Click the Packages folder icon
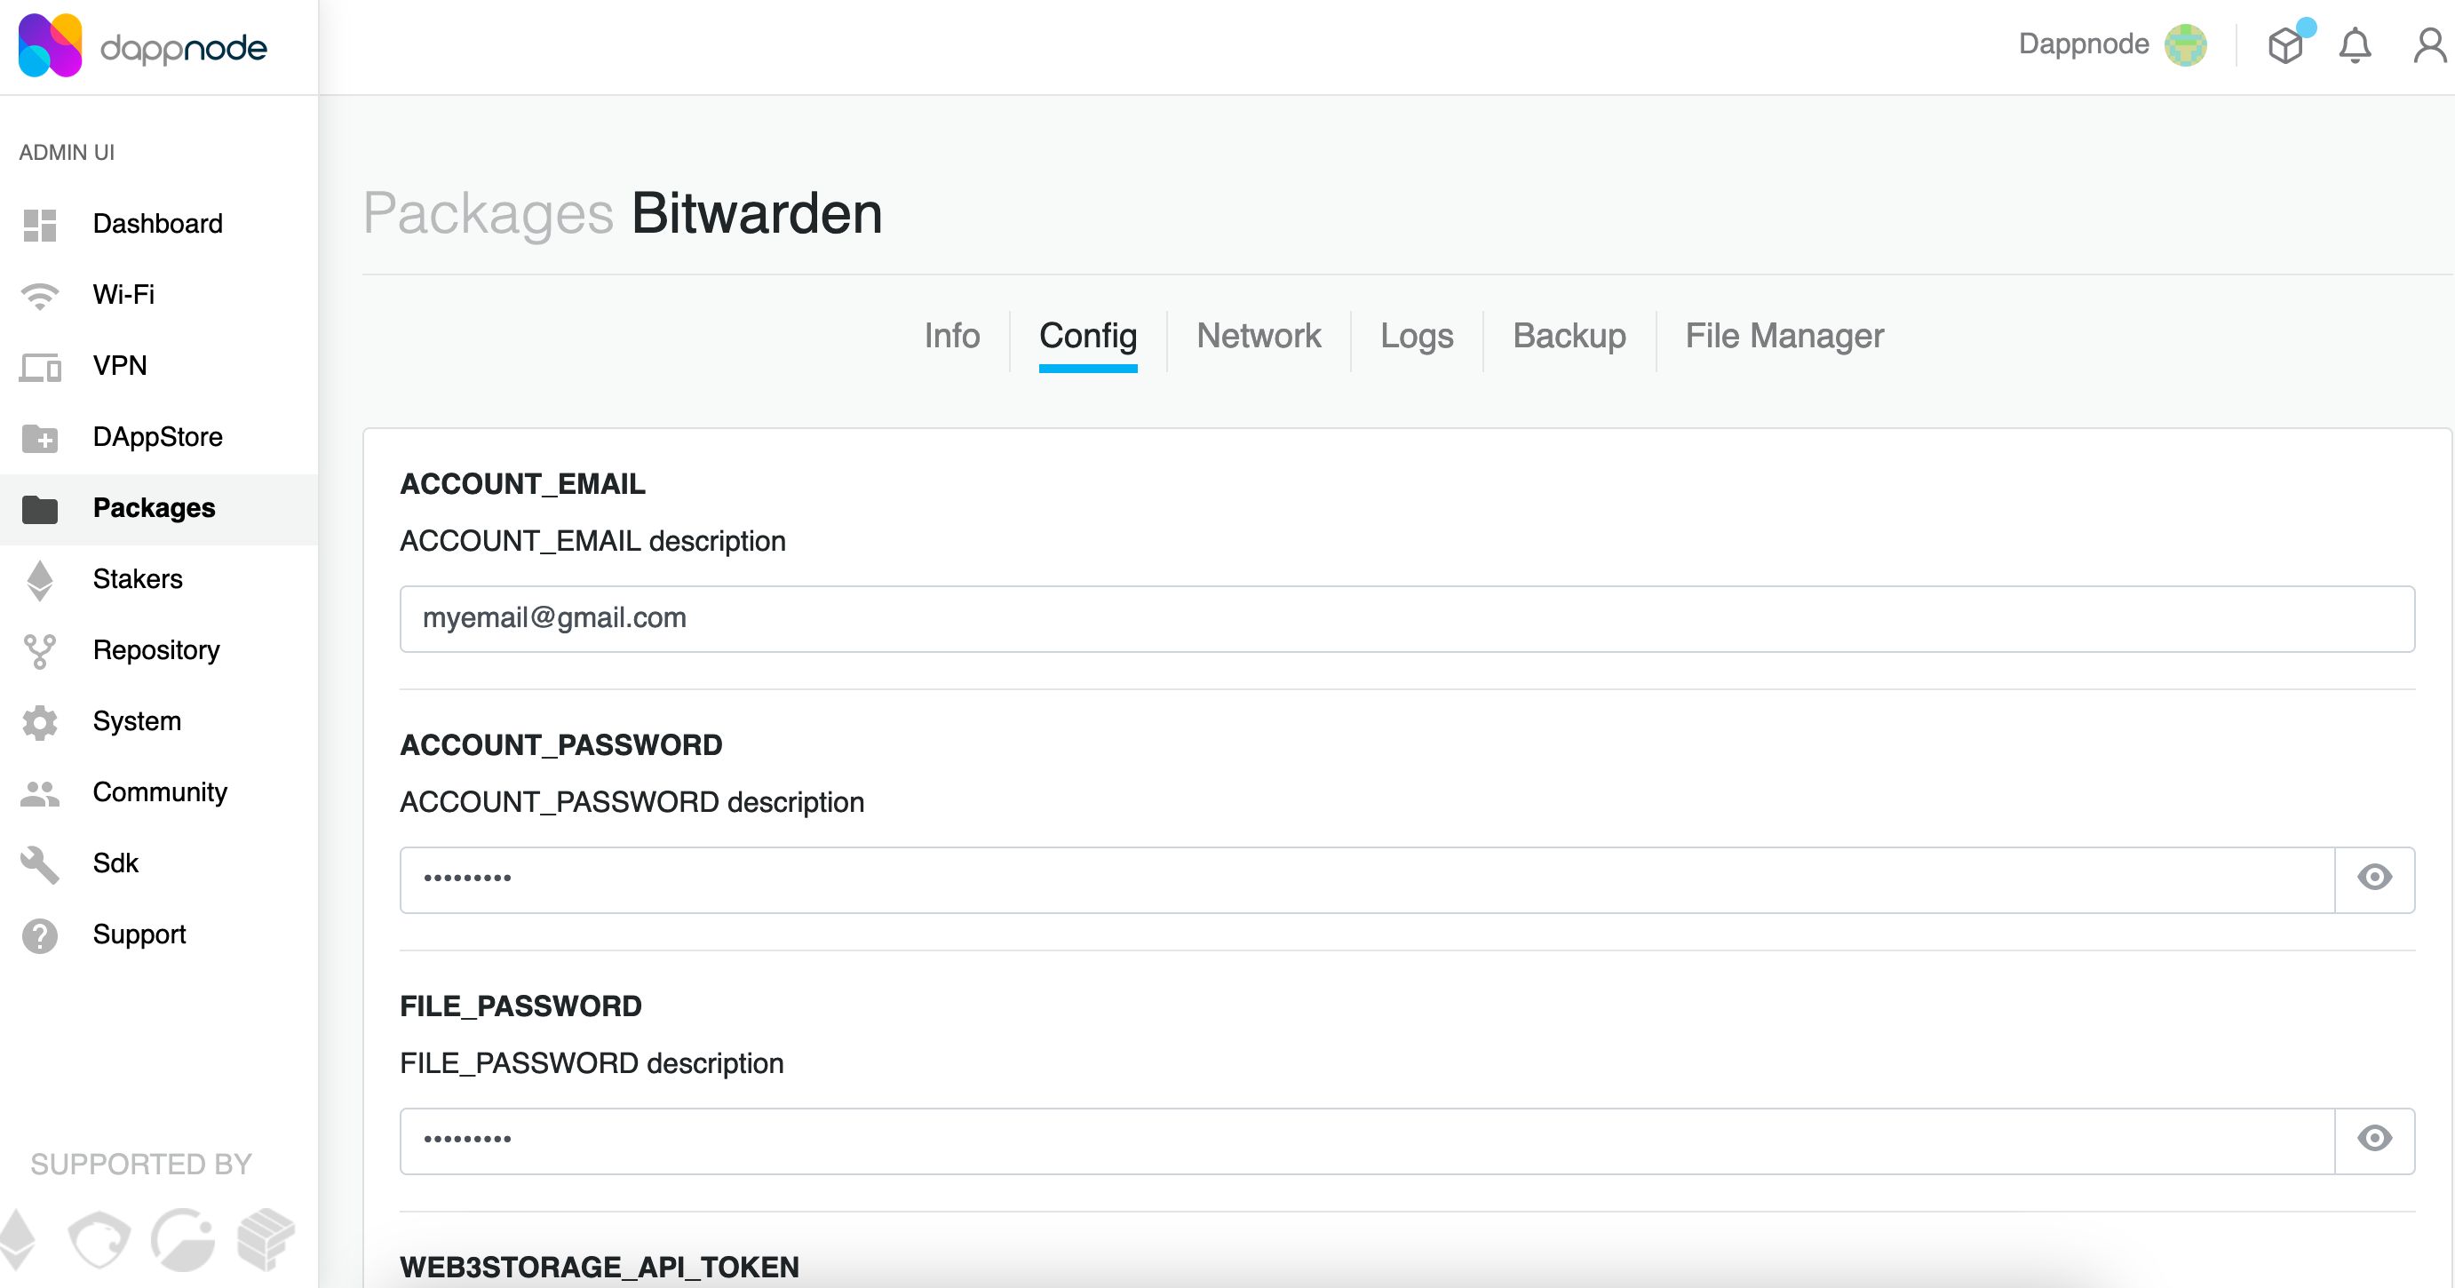 [x=40, y=509]
